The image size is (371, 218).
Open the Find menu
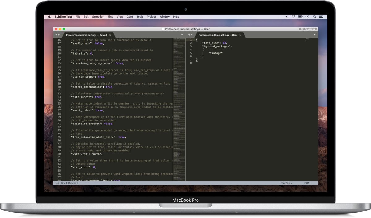(x=110, y=17)
